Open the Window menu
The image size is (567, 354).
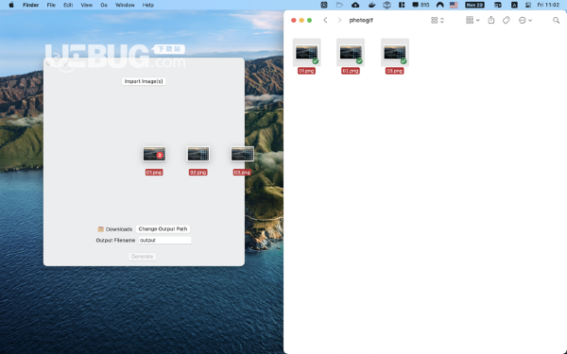125,5
